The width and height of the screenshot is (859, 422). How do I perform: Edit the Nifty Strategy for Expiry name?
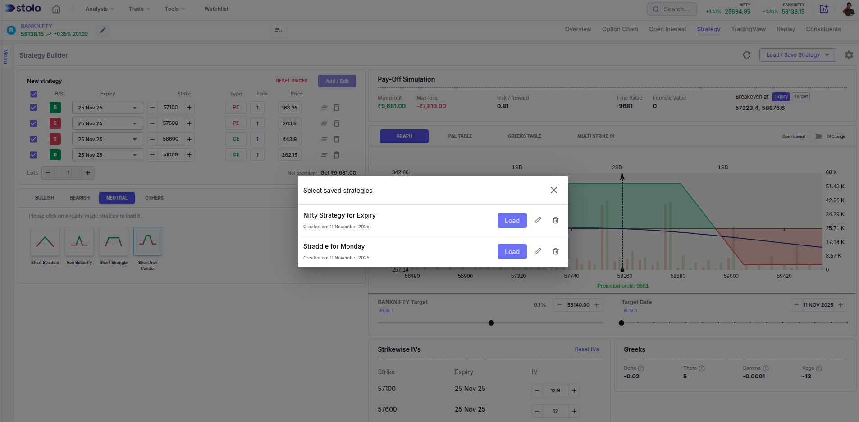(538, 220)
